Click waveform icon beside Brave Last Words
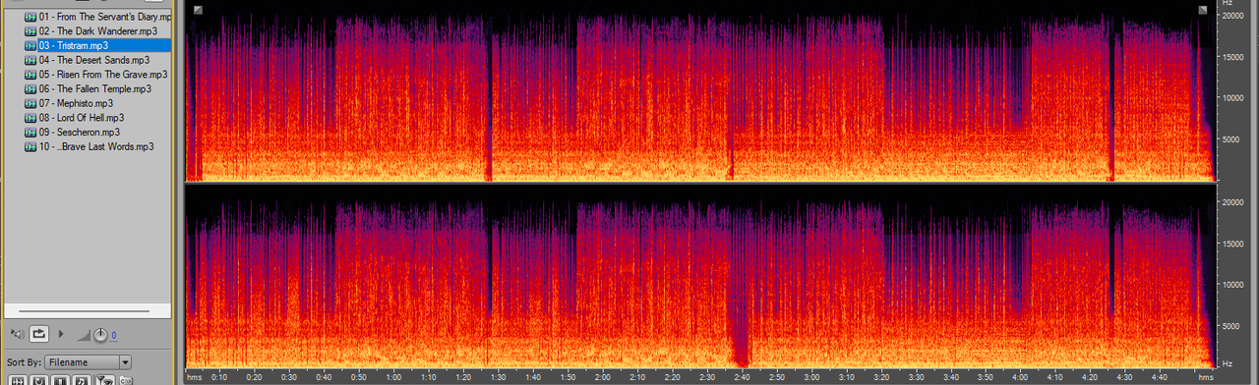Image resolution: width=1259 pixels, height=385 pixels. click(30, 146)
